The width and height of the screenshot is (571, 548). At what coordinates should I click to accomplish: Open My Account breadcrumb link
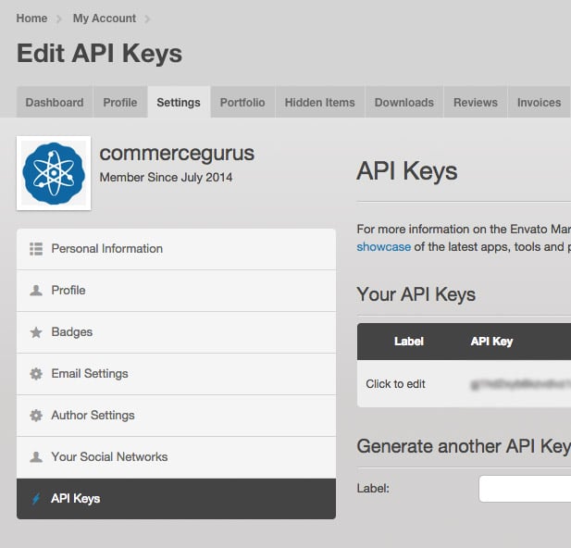pyautogui.click(x=105, y=19)
